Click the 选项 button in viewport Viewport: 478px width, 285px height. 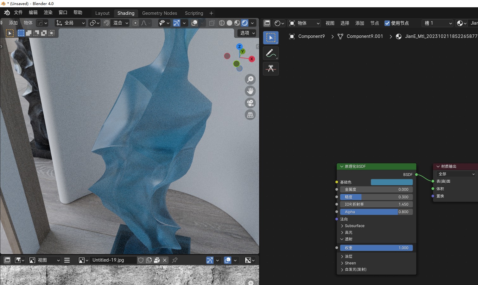pyautogui.click(x=247, y=33)
